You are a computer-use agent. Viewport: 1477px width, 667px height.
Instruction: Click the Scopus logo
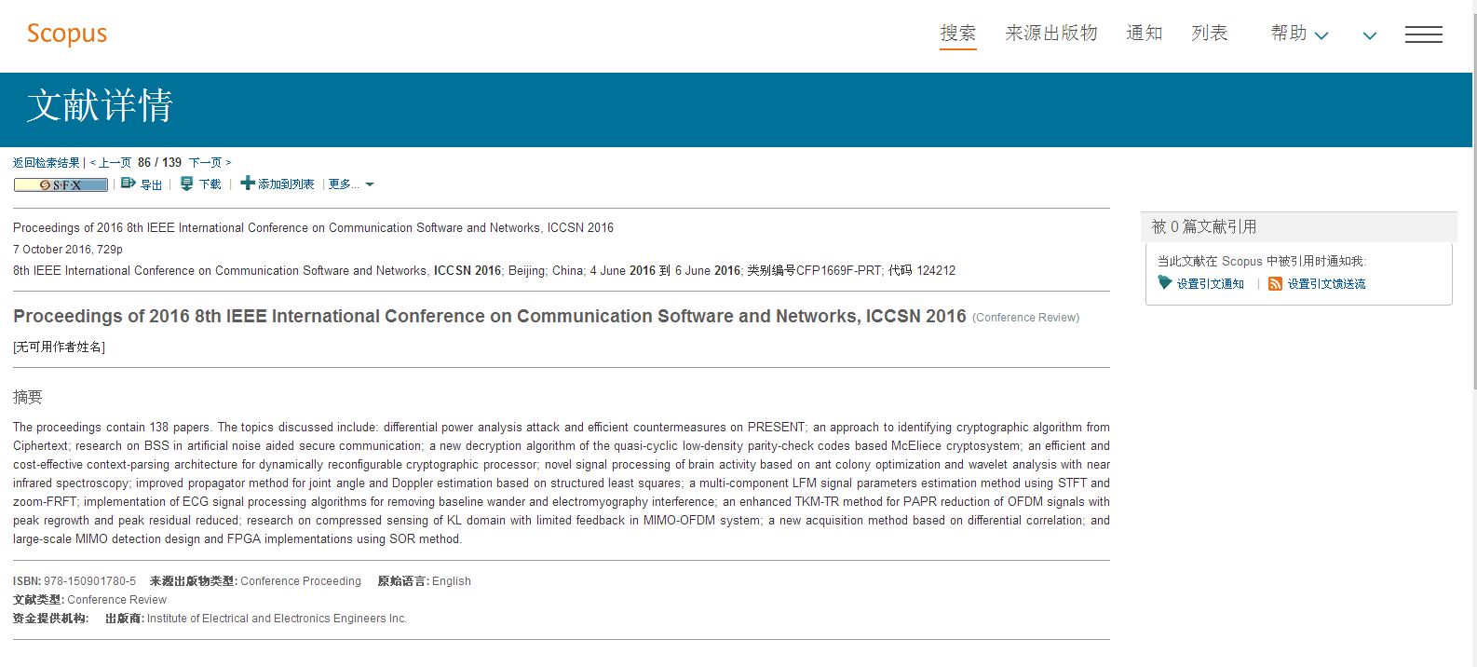click(x=67, y=34)
